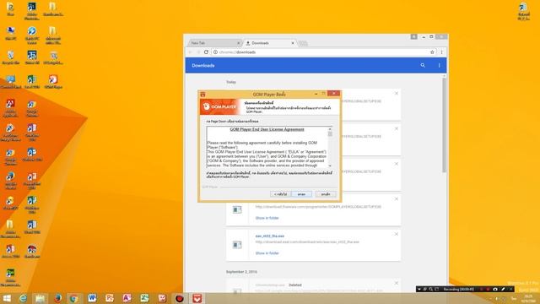Remove the third download entry from list
This screenshot has height=304, width=540.
397,164
